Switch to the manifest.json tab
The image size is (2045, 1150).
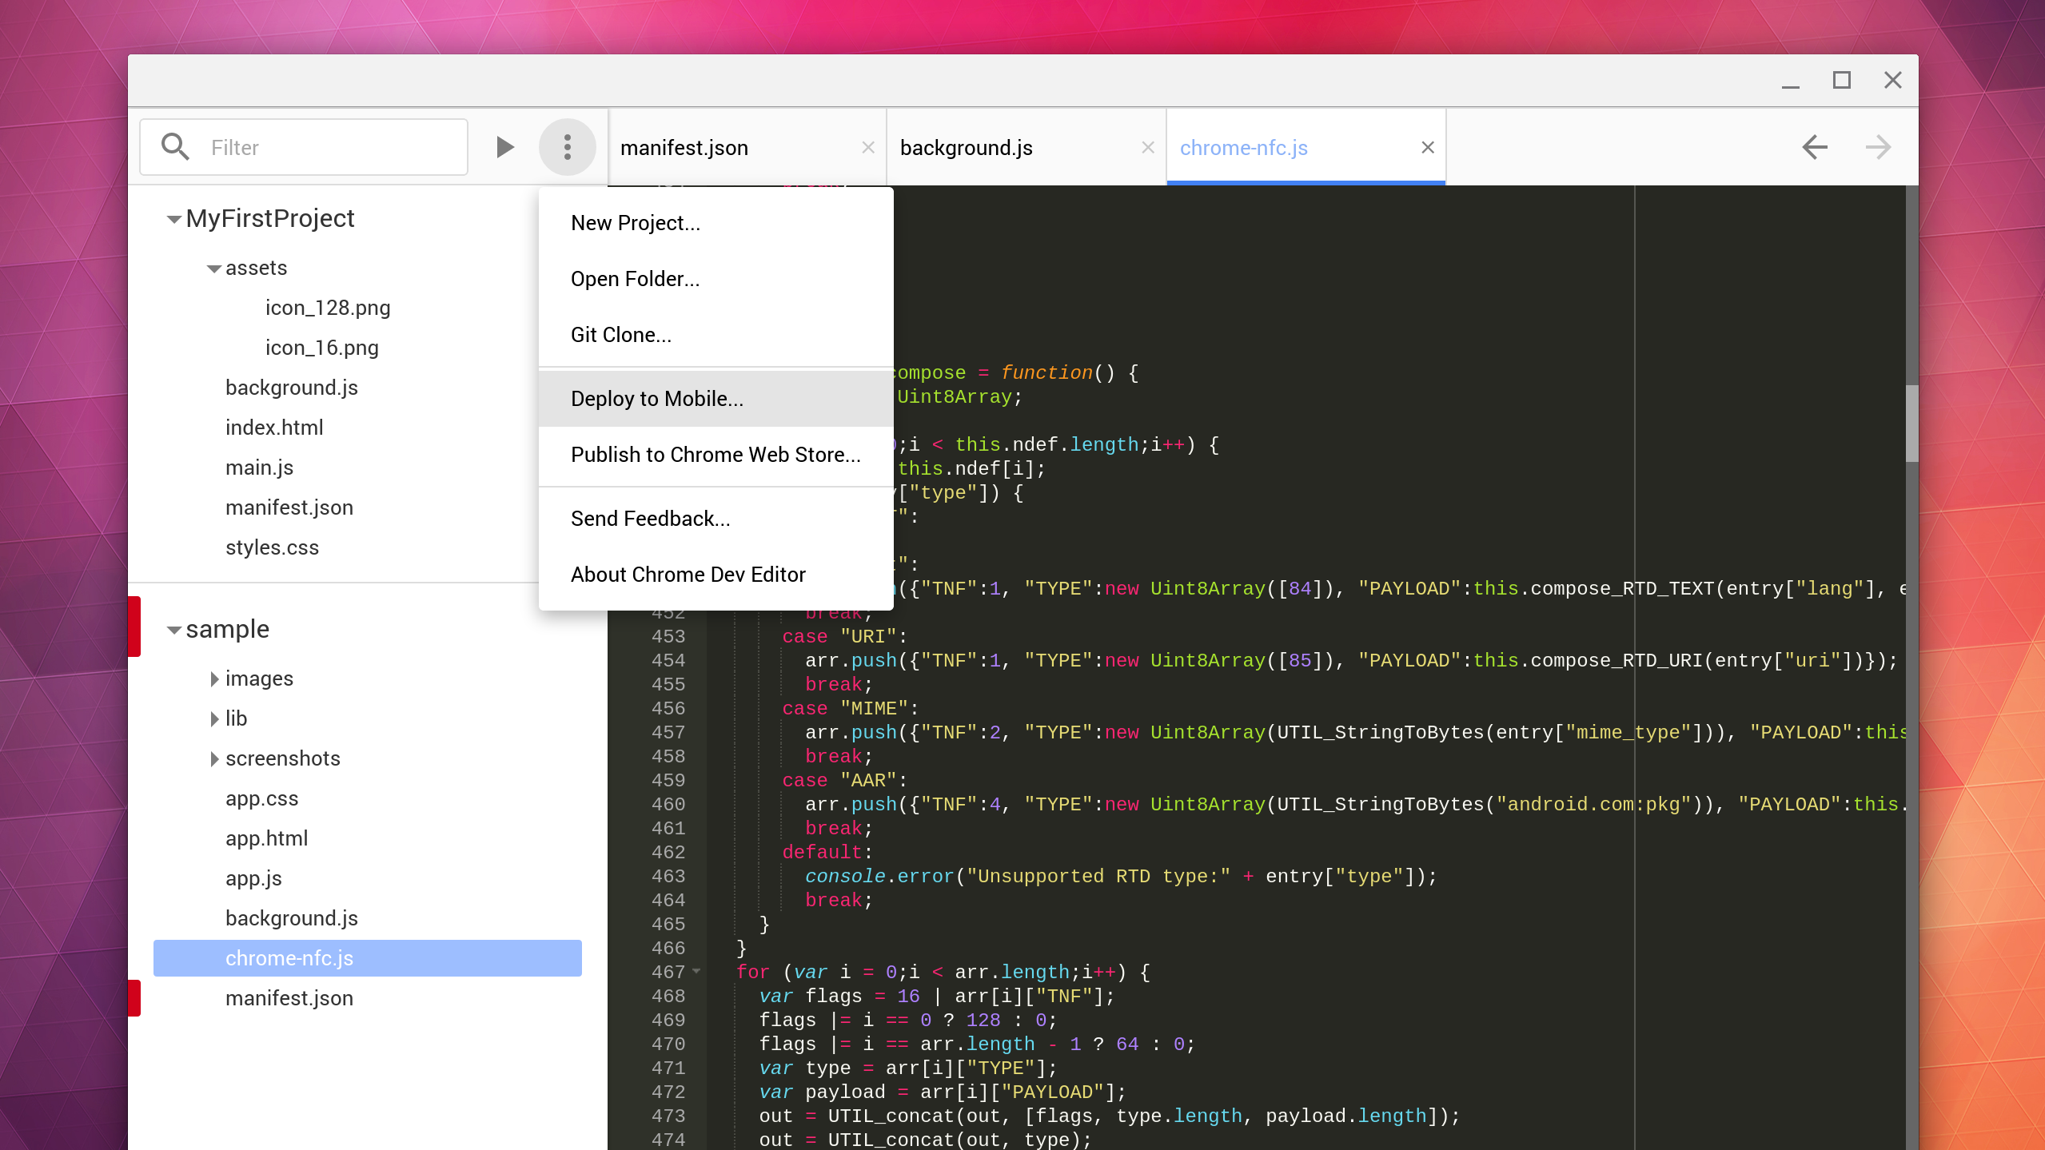pyautogui.click(x=684, y=147)
